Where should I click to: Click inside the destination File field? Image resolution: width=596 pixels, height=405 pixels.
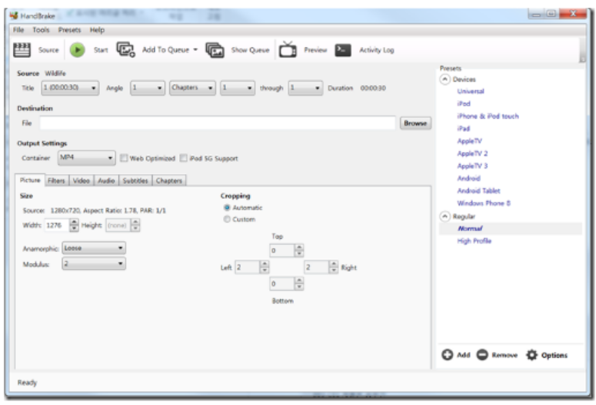click(218, 123)
